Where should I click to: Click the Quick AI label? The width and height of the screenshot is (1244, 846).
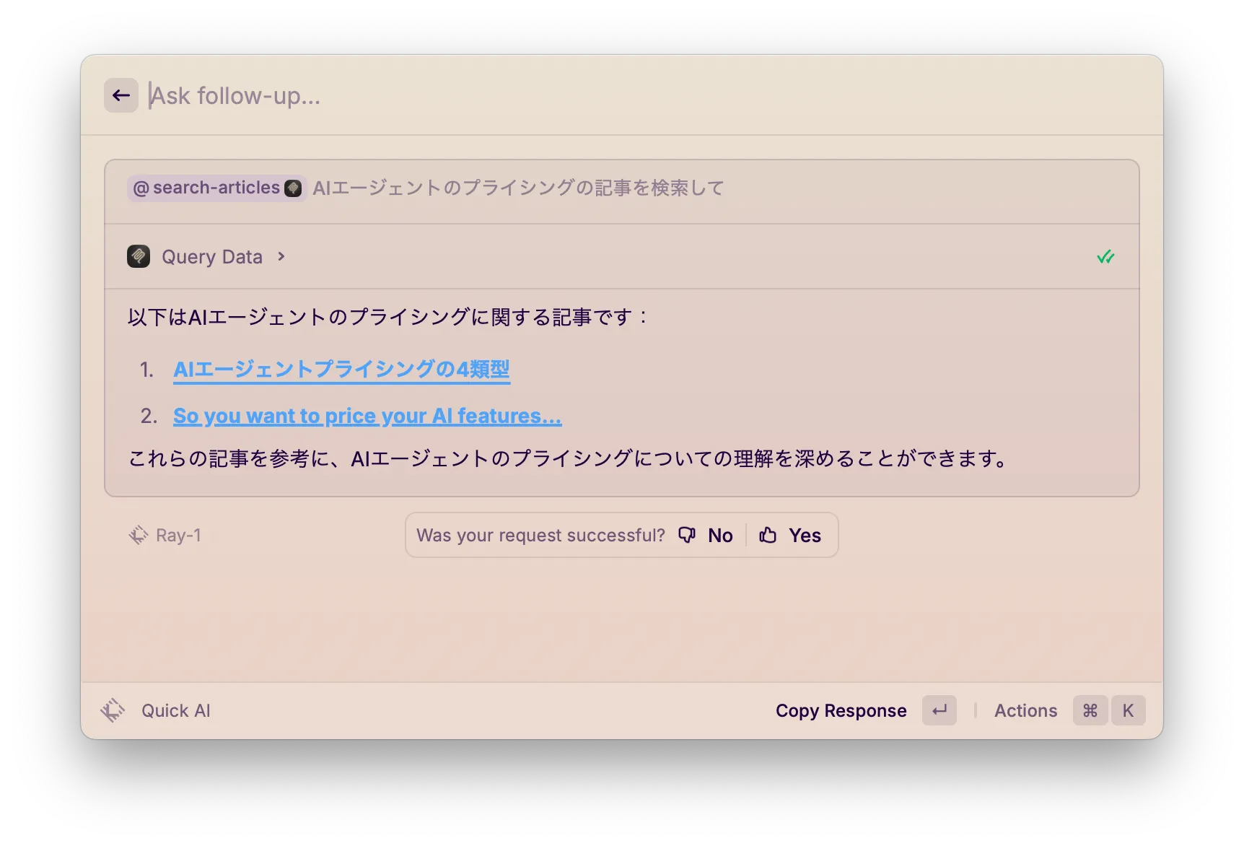pyautogui.click(x=175, y=710)
